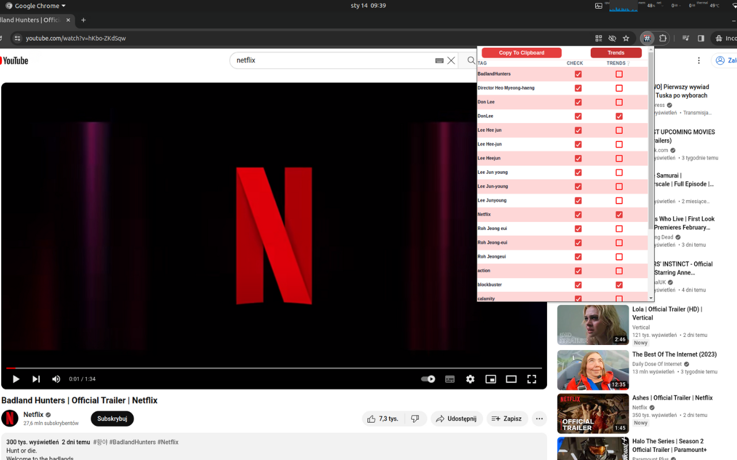Screen dimensions: 737x460
Task: Click the YouTube logo home link
Action: (x=14, y=60)
